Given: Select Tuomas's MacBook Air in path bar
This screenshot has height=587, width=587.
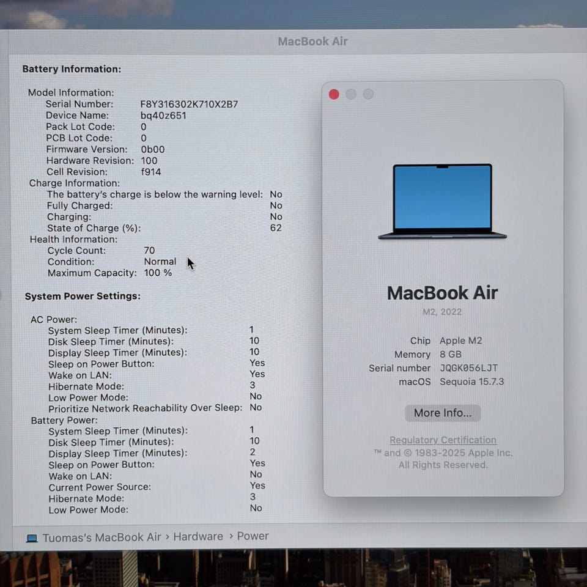Looking at the screenshot, I should 102,537.
